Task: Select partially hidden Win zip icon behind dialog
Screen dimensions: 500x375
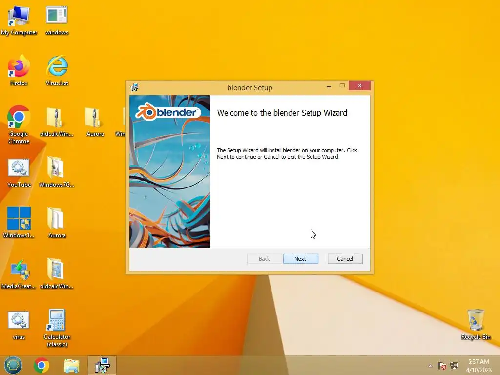Action: (x=121, y=122)
